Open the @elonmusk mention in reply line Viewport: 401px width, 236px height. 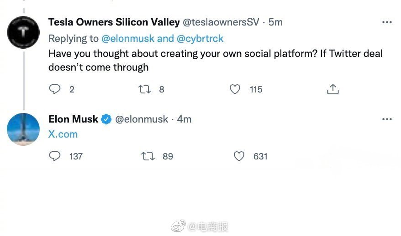click(x=128, y=39)
